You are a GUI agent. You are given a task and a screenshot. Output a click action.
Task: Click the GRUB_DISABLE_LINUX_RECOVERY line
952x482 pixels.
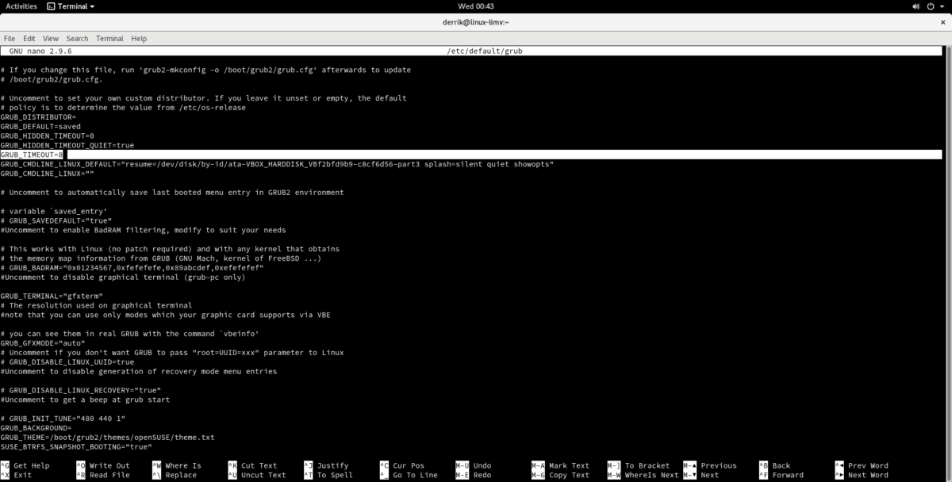[81, 391]
